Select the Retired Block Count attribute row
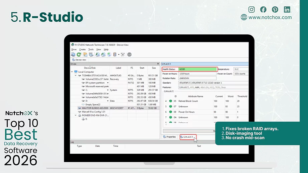The image size is (308, 173). pyautogui.click(x=206, y=101)
